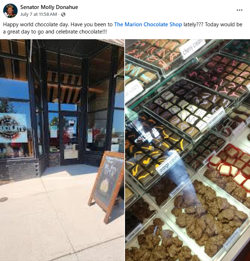Image resolution: width=250 pixels, height=261 pixels.
Task: Select the red-and-white square candies
Action: 231,164
